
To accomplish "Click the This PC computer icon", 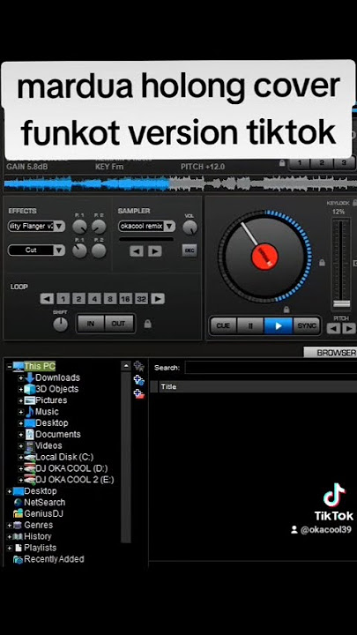I will click(x=19, y=367).
